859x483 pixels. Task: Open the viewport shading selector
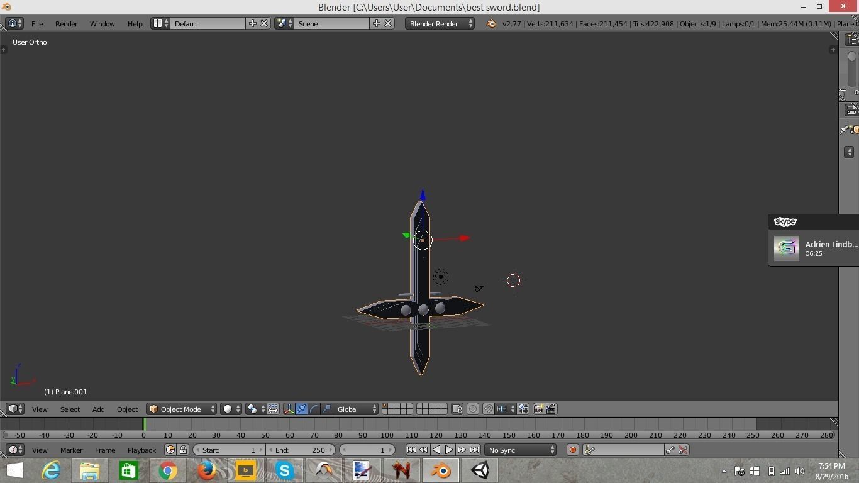231,409
